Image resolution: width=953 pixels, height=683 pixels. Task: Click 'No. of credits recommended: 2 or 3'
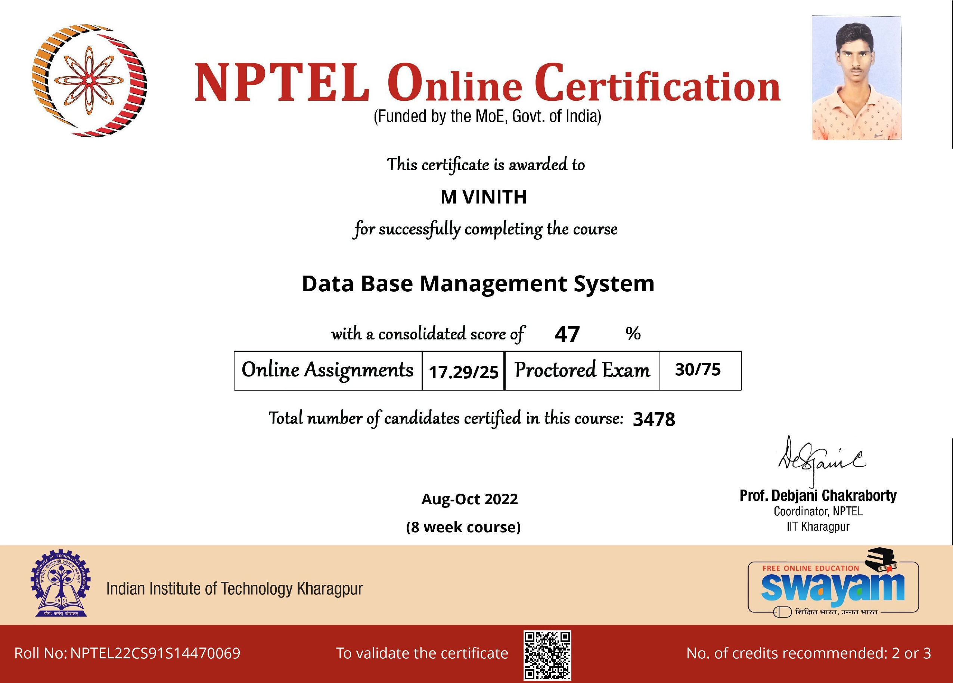tap(809, 653)
